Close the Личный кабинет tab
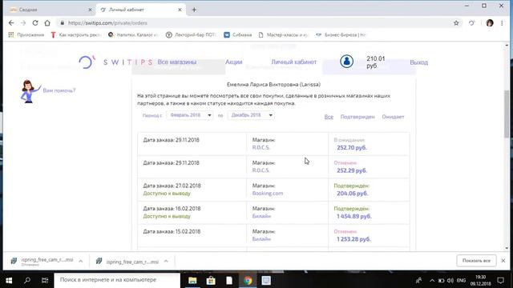 tap(180, 10)
